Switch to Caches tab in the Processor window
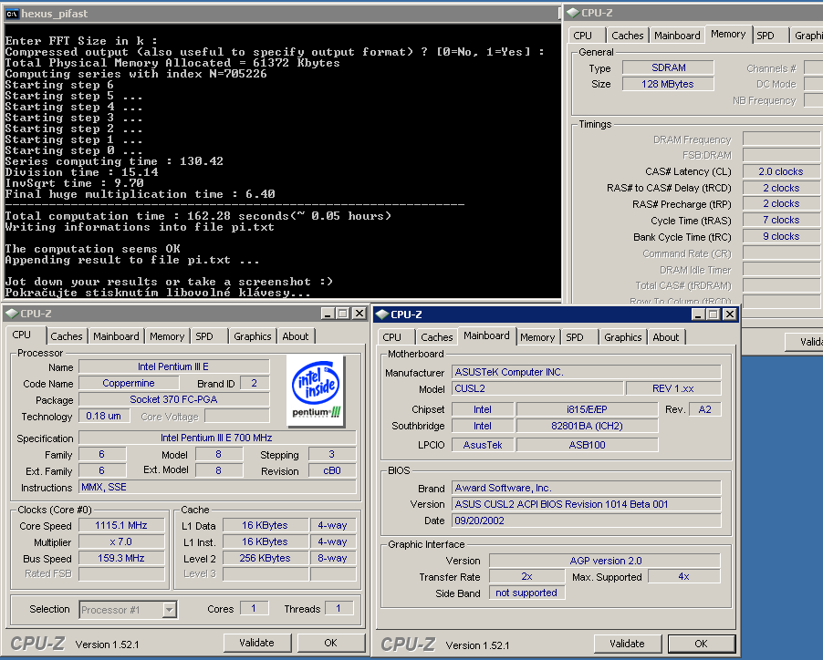This screenshot has width=823, height=660. [x=66, y=336]
